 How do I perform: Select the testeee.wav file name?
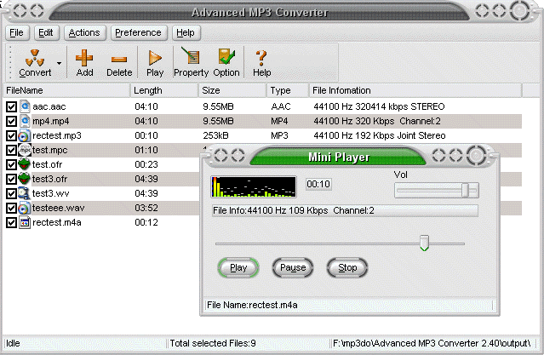[x=58, y=208]
